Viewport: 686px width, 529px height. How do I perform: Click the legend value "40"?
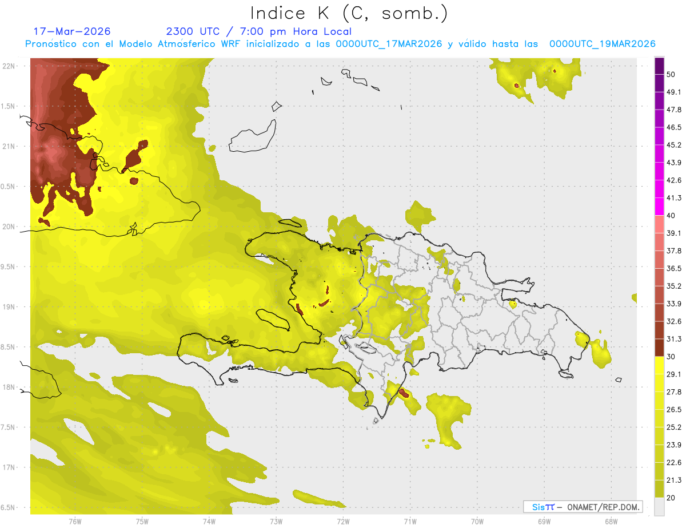pyautogui.click(x=672, y=216)
